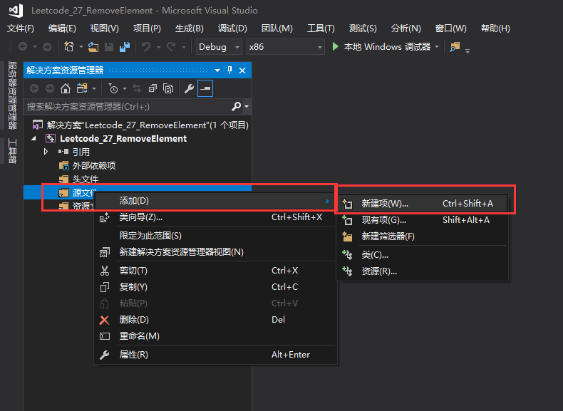
Task: Open the 窗口(W) menu
Action: click(x=450, y=28)
